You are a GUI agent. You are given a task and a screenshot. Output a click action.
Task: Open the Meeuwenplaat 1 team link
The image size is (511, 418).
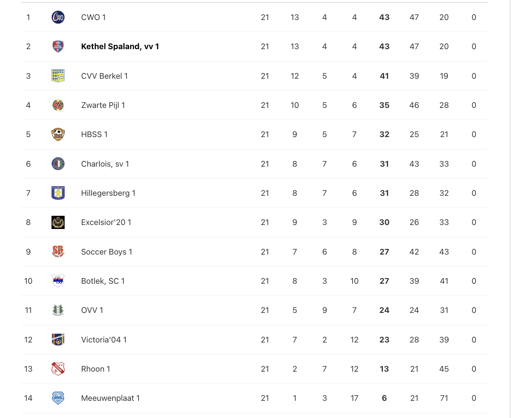[x=110, y=398]
